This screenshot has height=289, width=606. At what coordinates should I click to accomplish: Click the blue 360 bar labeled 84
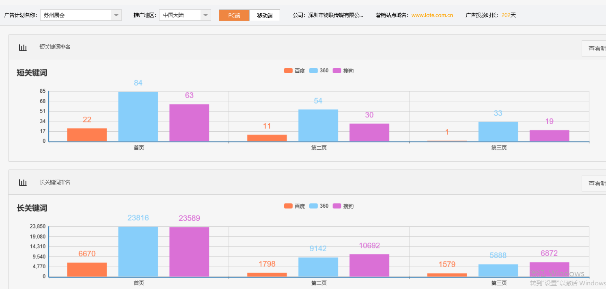pos(138,117)
